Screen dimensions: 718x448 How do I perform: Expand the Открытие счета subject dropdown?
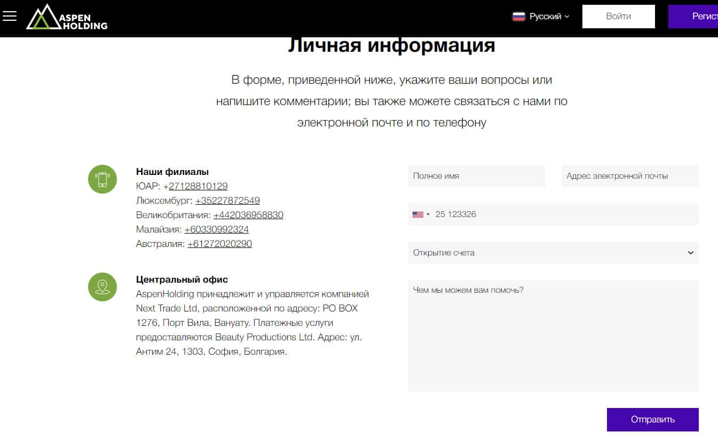tap(553, 253)
